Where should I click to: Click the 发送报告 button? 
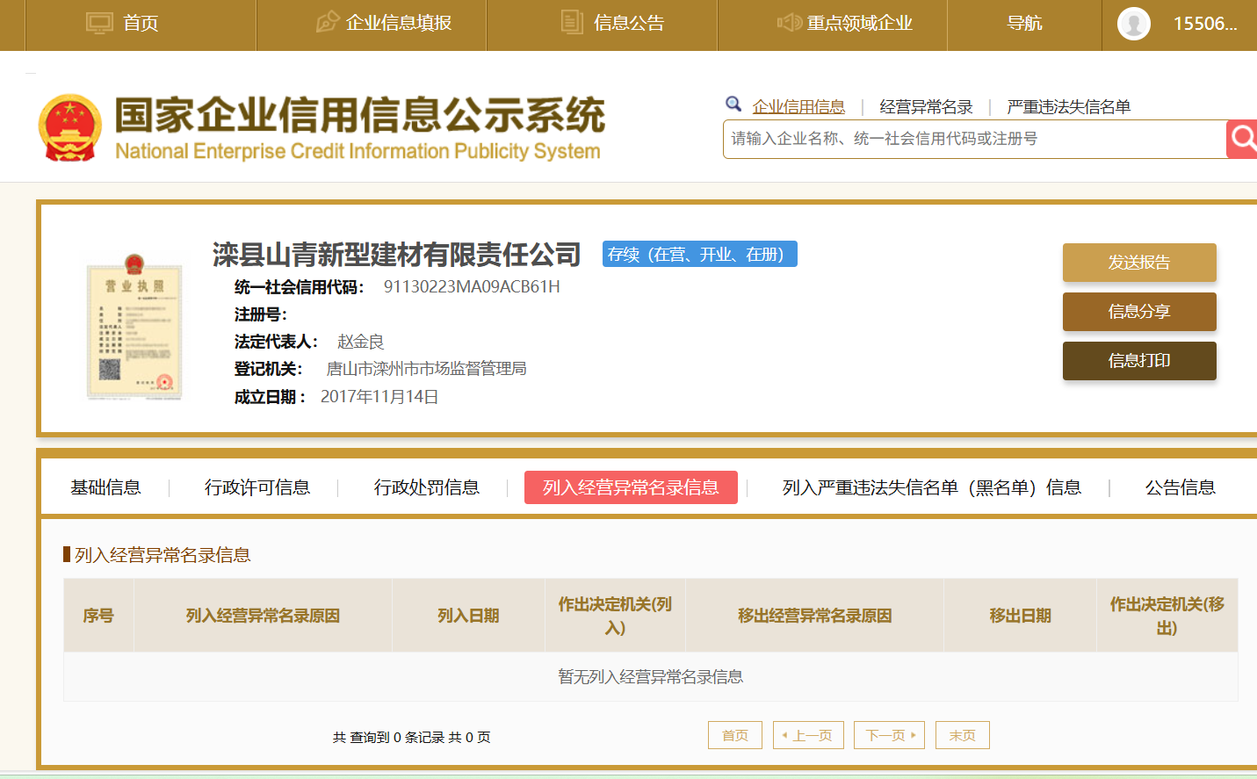[x=1138, y=263]
